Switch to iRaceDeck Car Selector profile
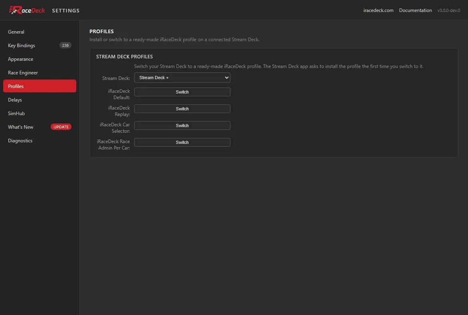Image resolution: width=468 pixels, height=315 pixels. (x=182, y=126)
